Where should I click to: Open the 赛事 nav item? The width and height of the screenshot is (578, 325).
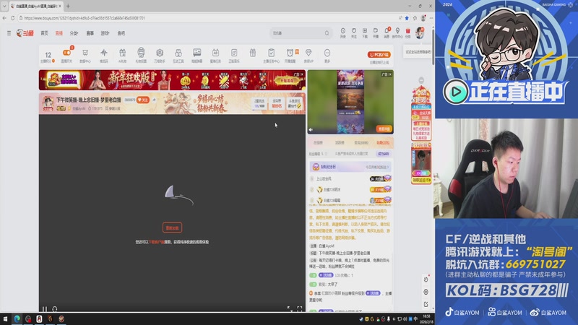(90, 33)
